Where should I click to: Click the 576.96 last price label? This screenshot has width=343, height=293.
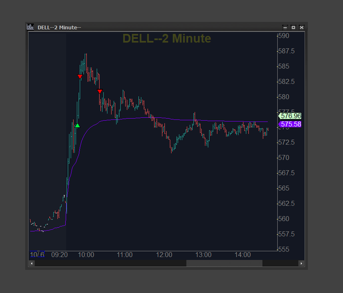[x=290, y=115]
